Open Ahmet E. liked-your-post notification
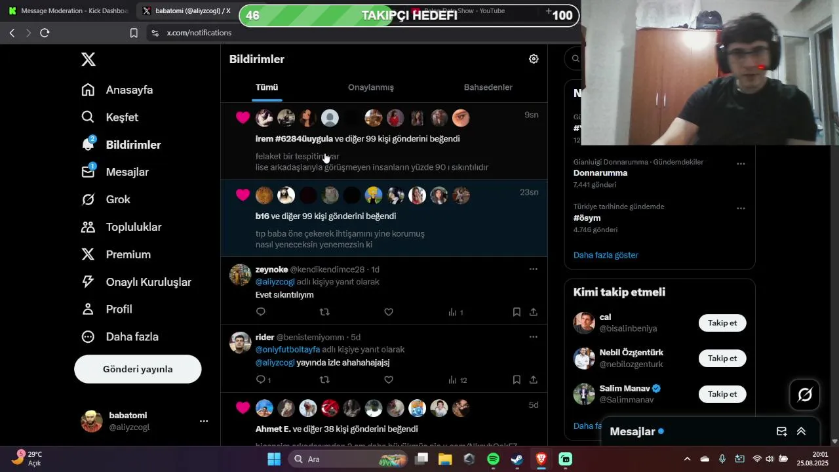 384,420
